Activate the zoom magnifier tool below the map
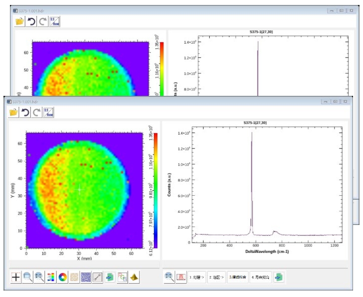 click(27, 277)
